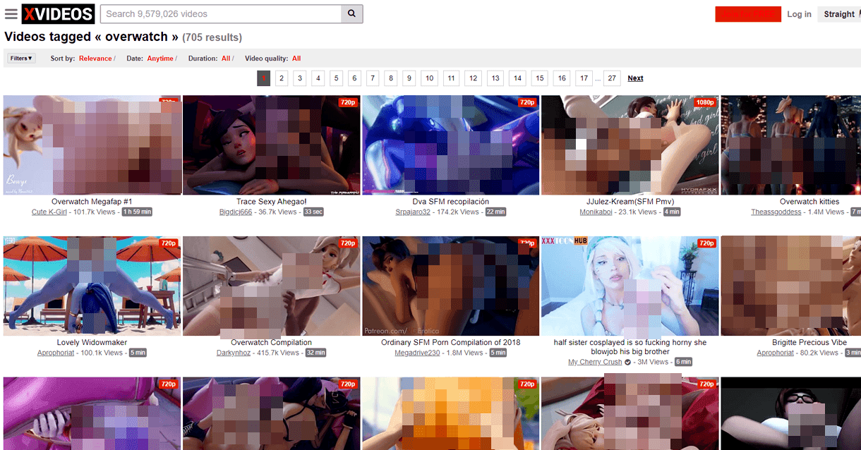
Task: Open the Megadrive230 uploader profile link
Action: (x=414, y=353)
